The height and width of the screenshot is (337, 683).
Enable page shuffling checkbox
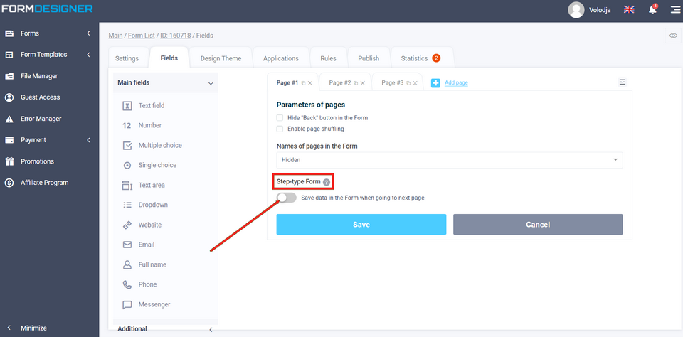click(x=280, y=129)
